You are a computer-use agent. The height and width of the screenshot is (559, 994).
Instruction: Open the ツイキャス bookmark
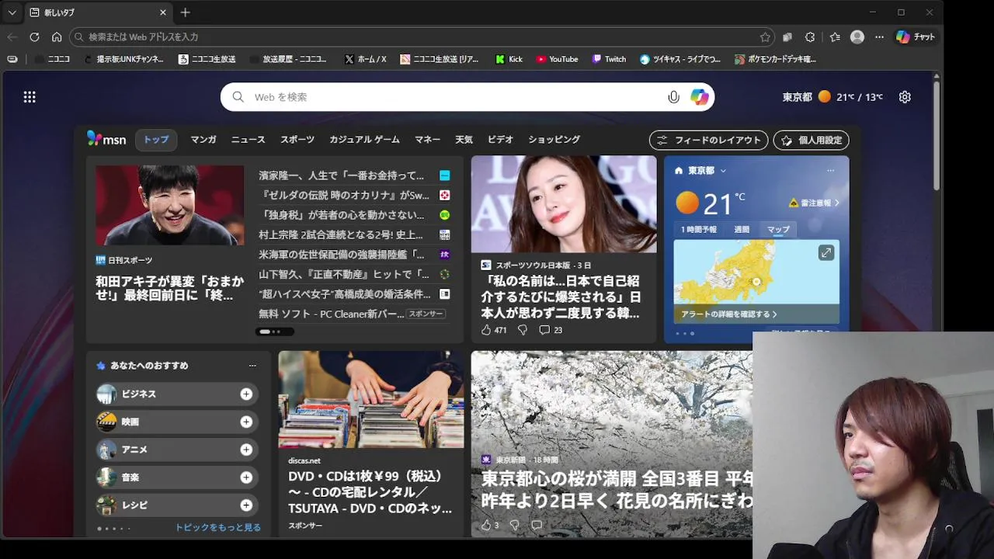click(680, 59)
